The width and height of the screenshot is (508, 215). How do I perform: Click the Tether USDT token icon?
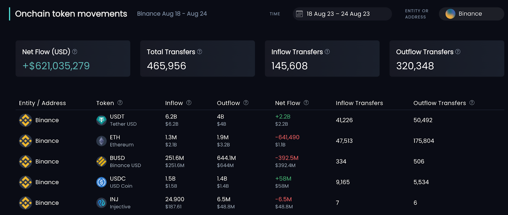coord(101,120)
